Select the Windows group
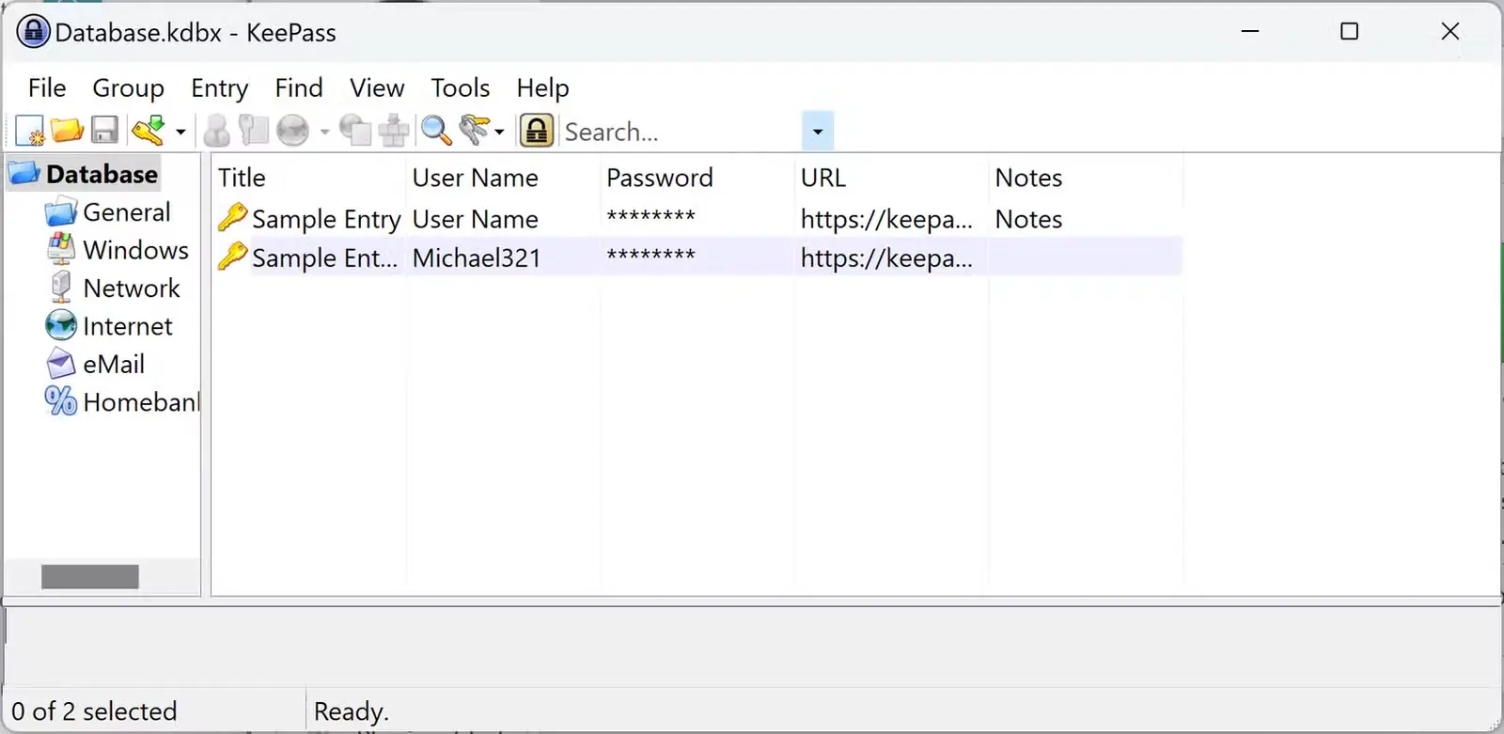Image resolution: width=1504 pixels, height=734 pixels. [135, 250]
